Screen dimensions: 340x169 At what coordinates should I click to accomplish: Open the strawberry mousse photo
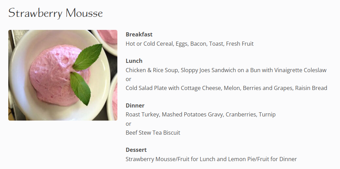(x=63, y=75)
